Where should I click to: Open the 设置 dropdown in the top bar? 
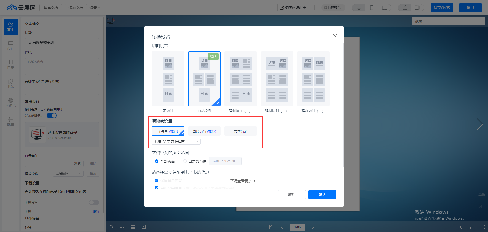click(95, 8)
